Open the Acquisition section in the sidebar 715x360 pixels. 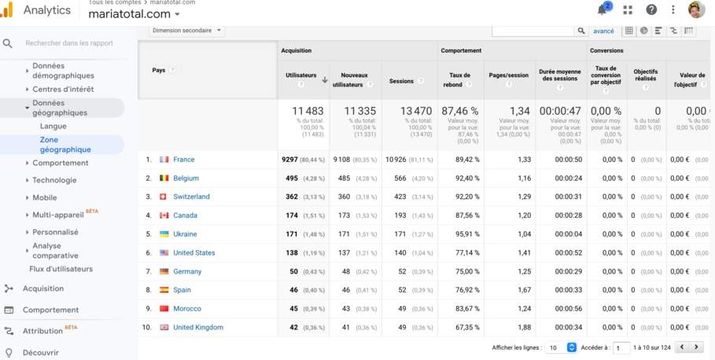tap(43, 288)
